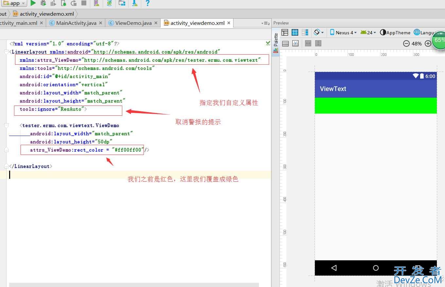The image size is (445, 287).
Task: Open the Palette side panel
Action: pyautogui.click(x=276, y=43)
